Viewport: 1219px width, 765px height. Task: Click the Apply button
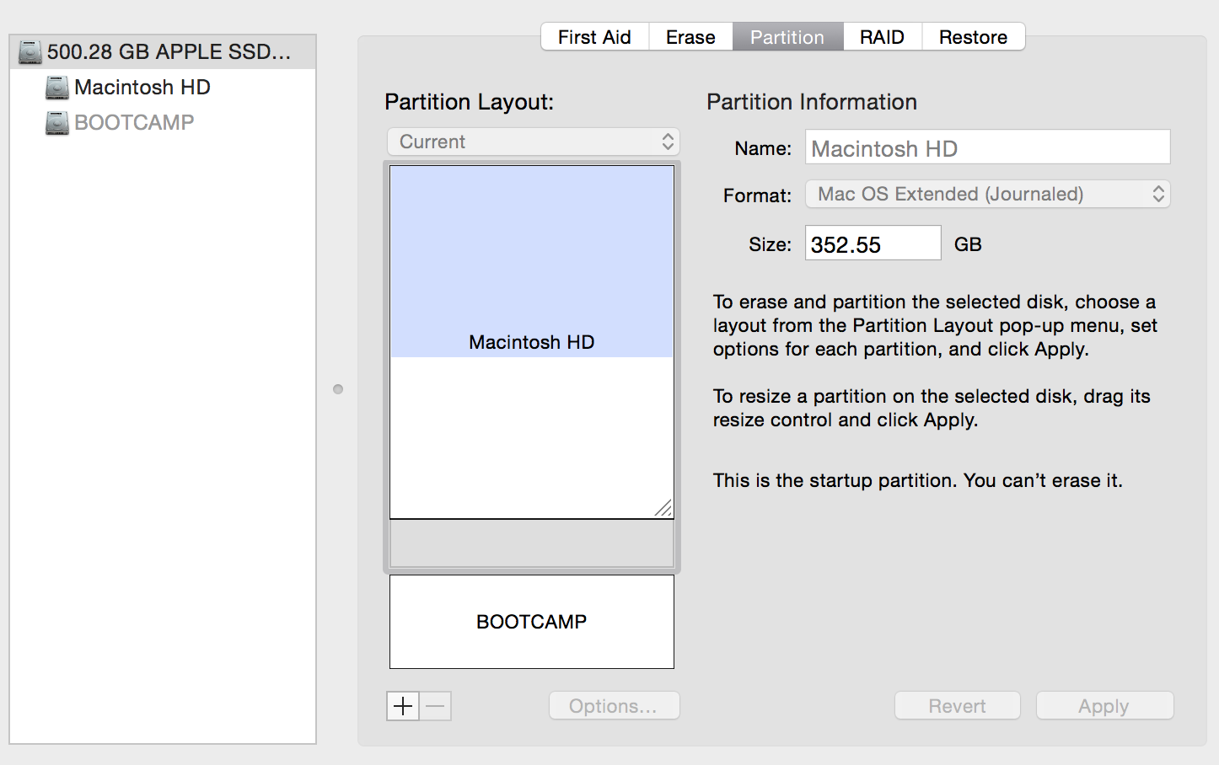tap(1104, 705)
